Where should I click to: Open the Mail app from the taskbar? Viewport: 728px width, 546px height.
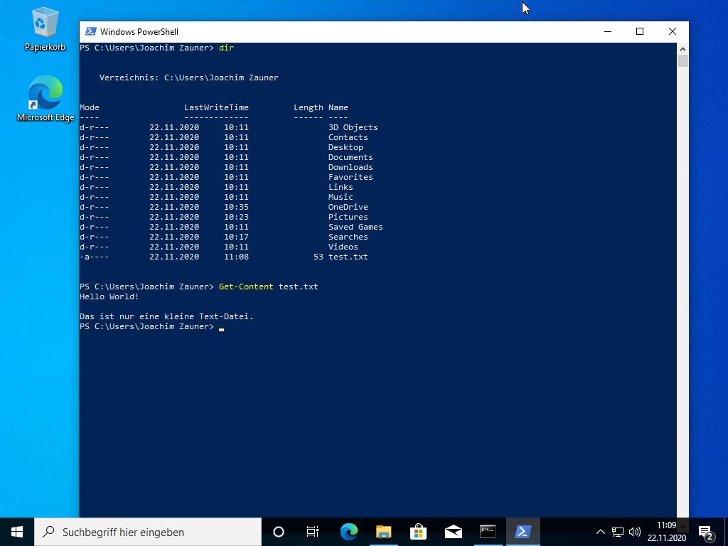point(453,532)
